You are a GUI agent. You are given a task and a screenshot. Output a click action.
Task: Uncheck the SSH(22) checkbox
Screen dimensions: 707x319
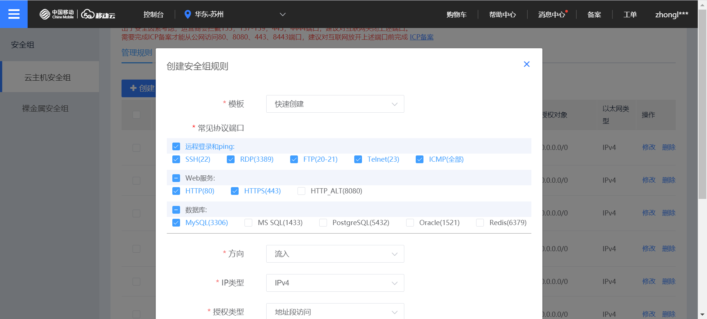point(176,159)
